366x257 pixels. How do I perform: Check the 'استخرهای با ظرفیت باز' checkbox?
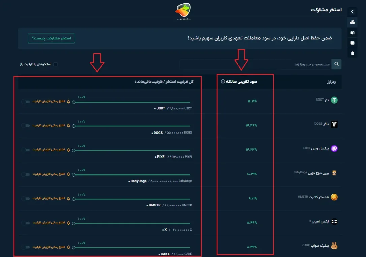pos(55,64)
